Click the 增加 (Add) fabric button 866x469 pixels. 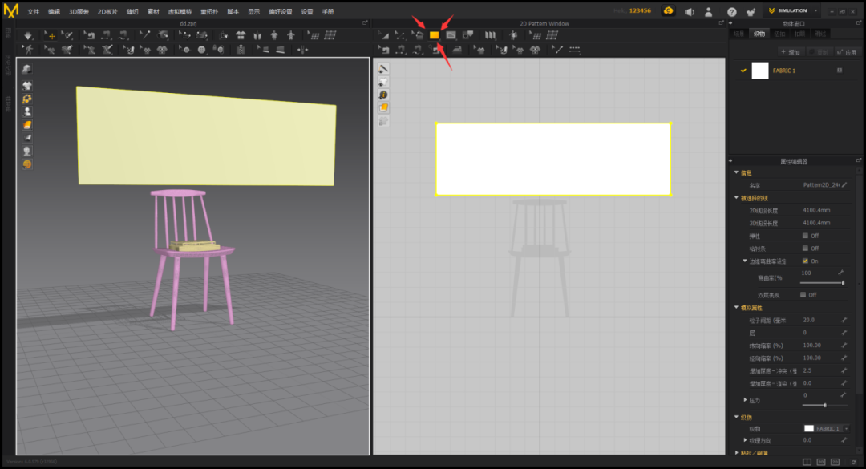pos(790,52)
